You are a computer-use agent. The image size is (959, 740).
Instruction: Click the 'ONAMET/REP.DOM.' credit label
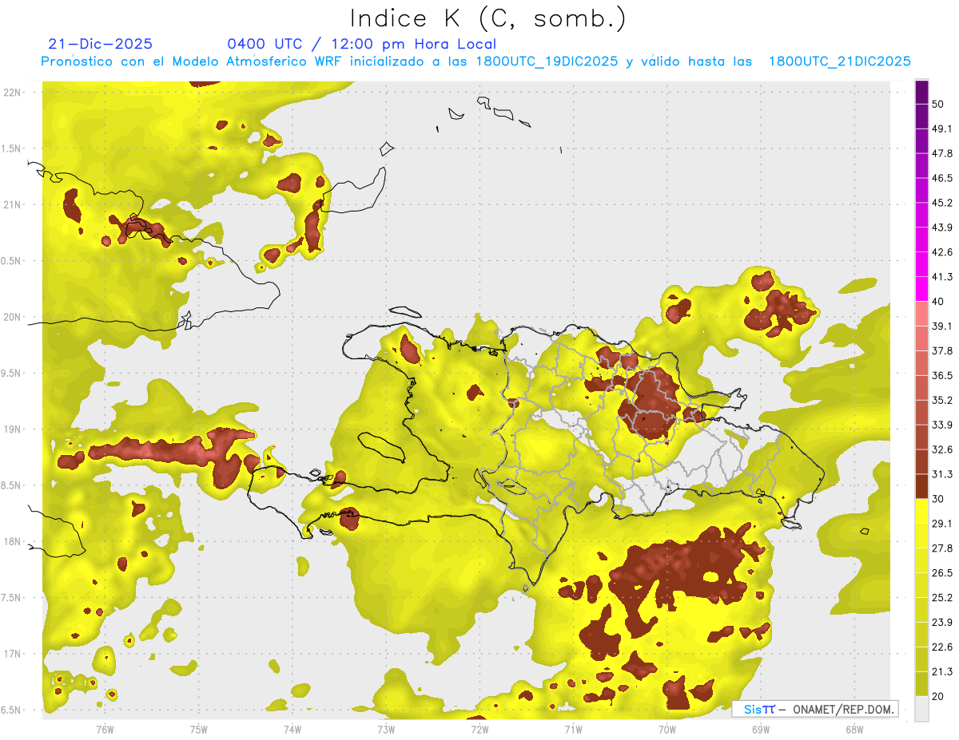pos(843,709)
